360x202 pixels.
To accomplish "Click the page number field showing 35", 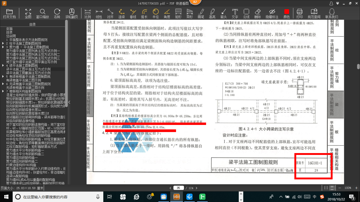I will click(179, 188).
